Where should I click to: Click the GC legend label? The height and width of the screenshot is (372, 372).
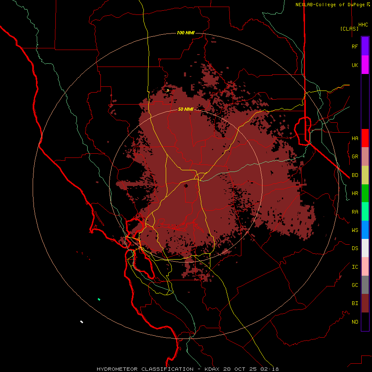click(355, 285)
